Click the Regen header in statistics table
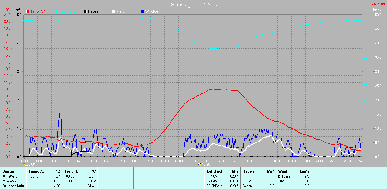 [248, 171]
